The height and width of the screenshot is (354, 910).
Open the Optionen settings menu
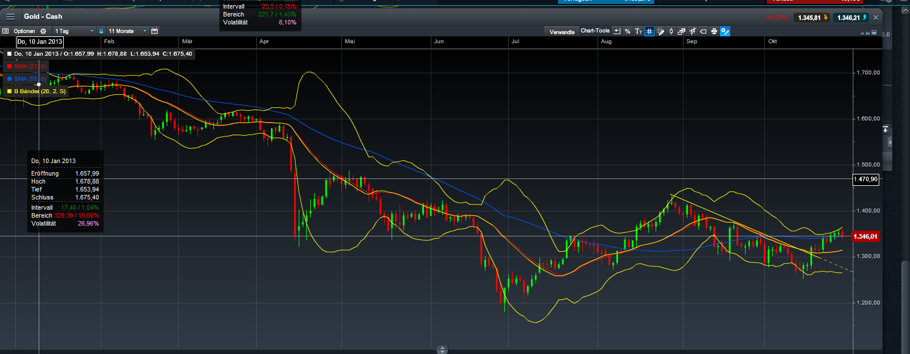[x=24, y=31]
